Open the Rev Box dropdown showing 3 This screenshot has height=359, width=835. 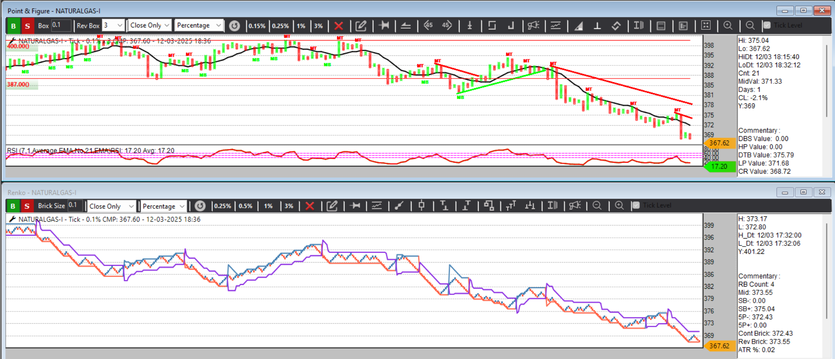click(x=113, y=25)
